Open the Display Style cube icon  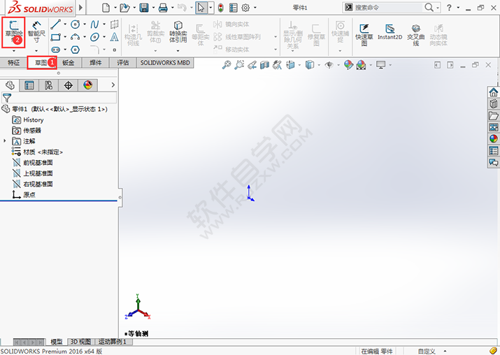pyautogui.click(x=310, y=65)
